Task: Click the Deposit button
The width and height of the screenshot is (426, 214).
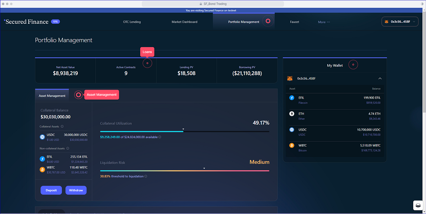Action: (51, 190)
